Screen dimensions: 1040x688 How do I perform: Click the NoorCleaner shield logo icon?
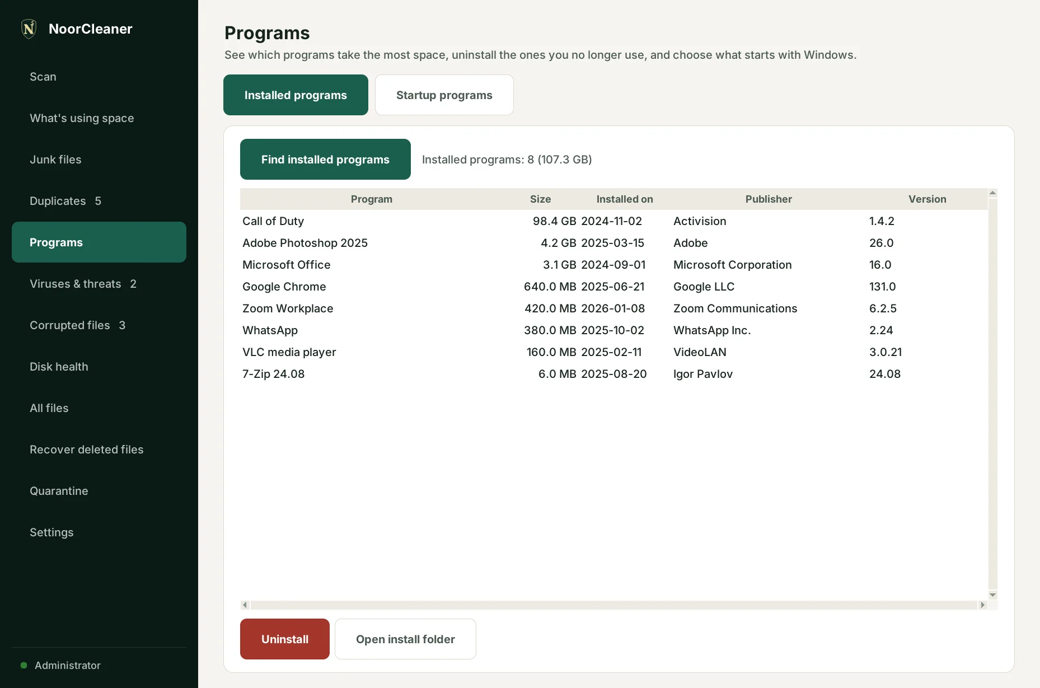[29, 29]
